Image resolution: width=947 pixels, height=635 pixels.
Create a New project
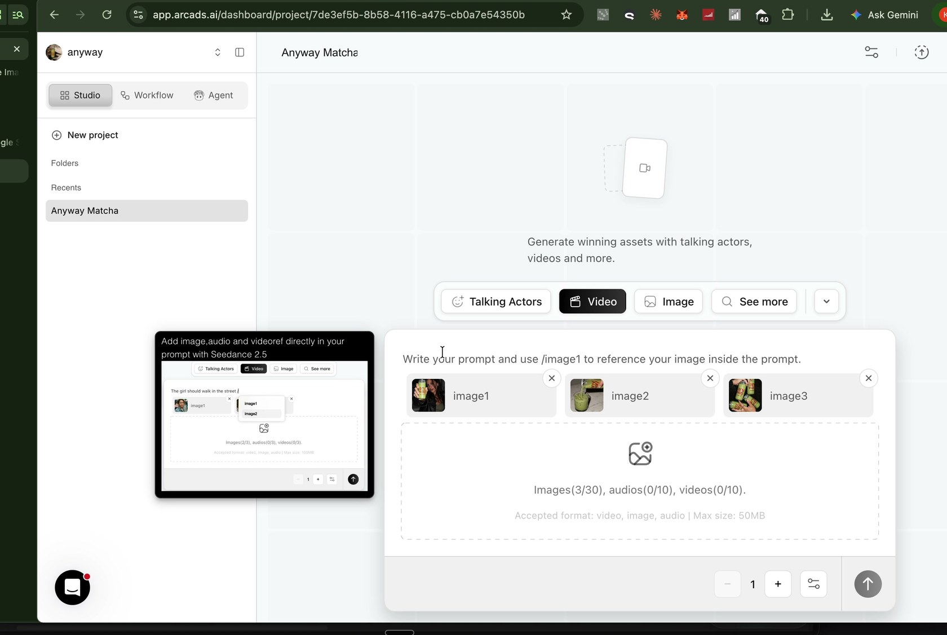coord(85,135)
